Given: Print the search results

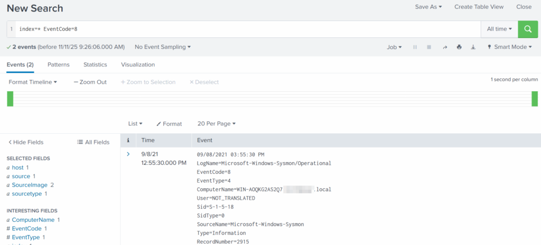Looking at the screenshot, I should click(459, 47).
